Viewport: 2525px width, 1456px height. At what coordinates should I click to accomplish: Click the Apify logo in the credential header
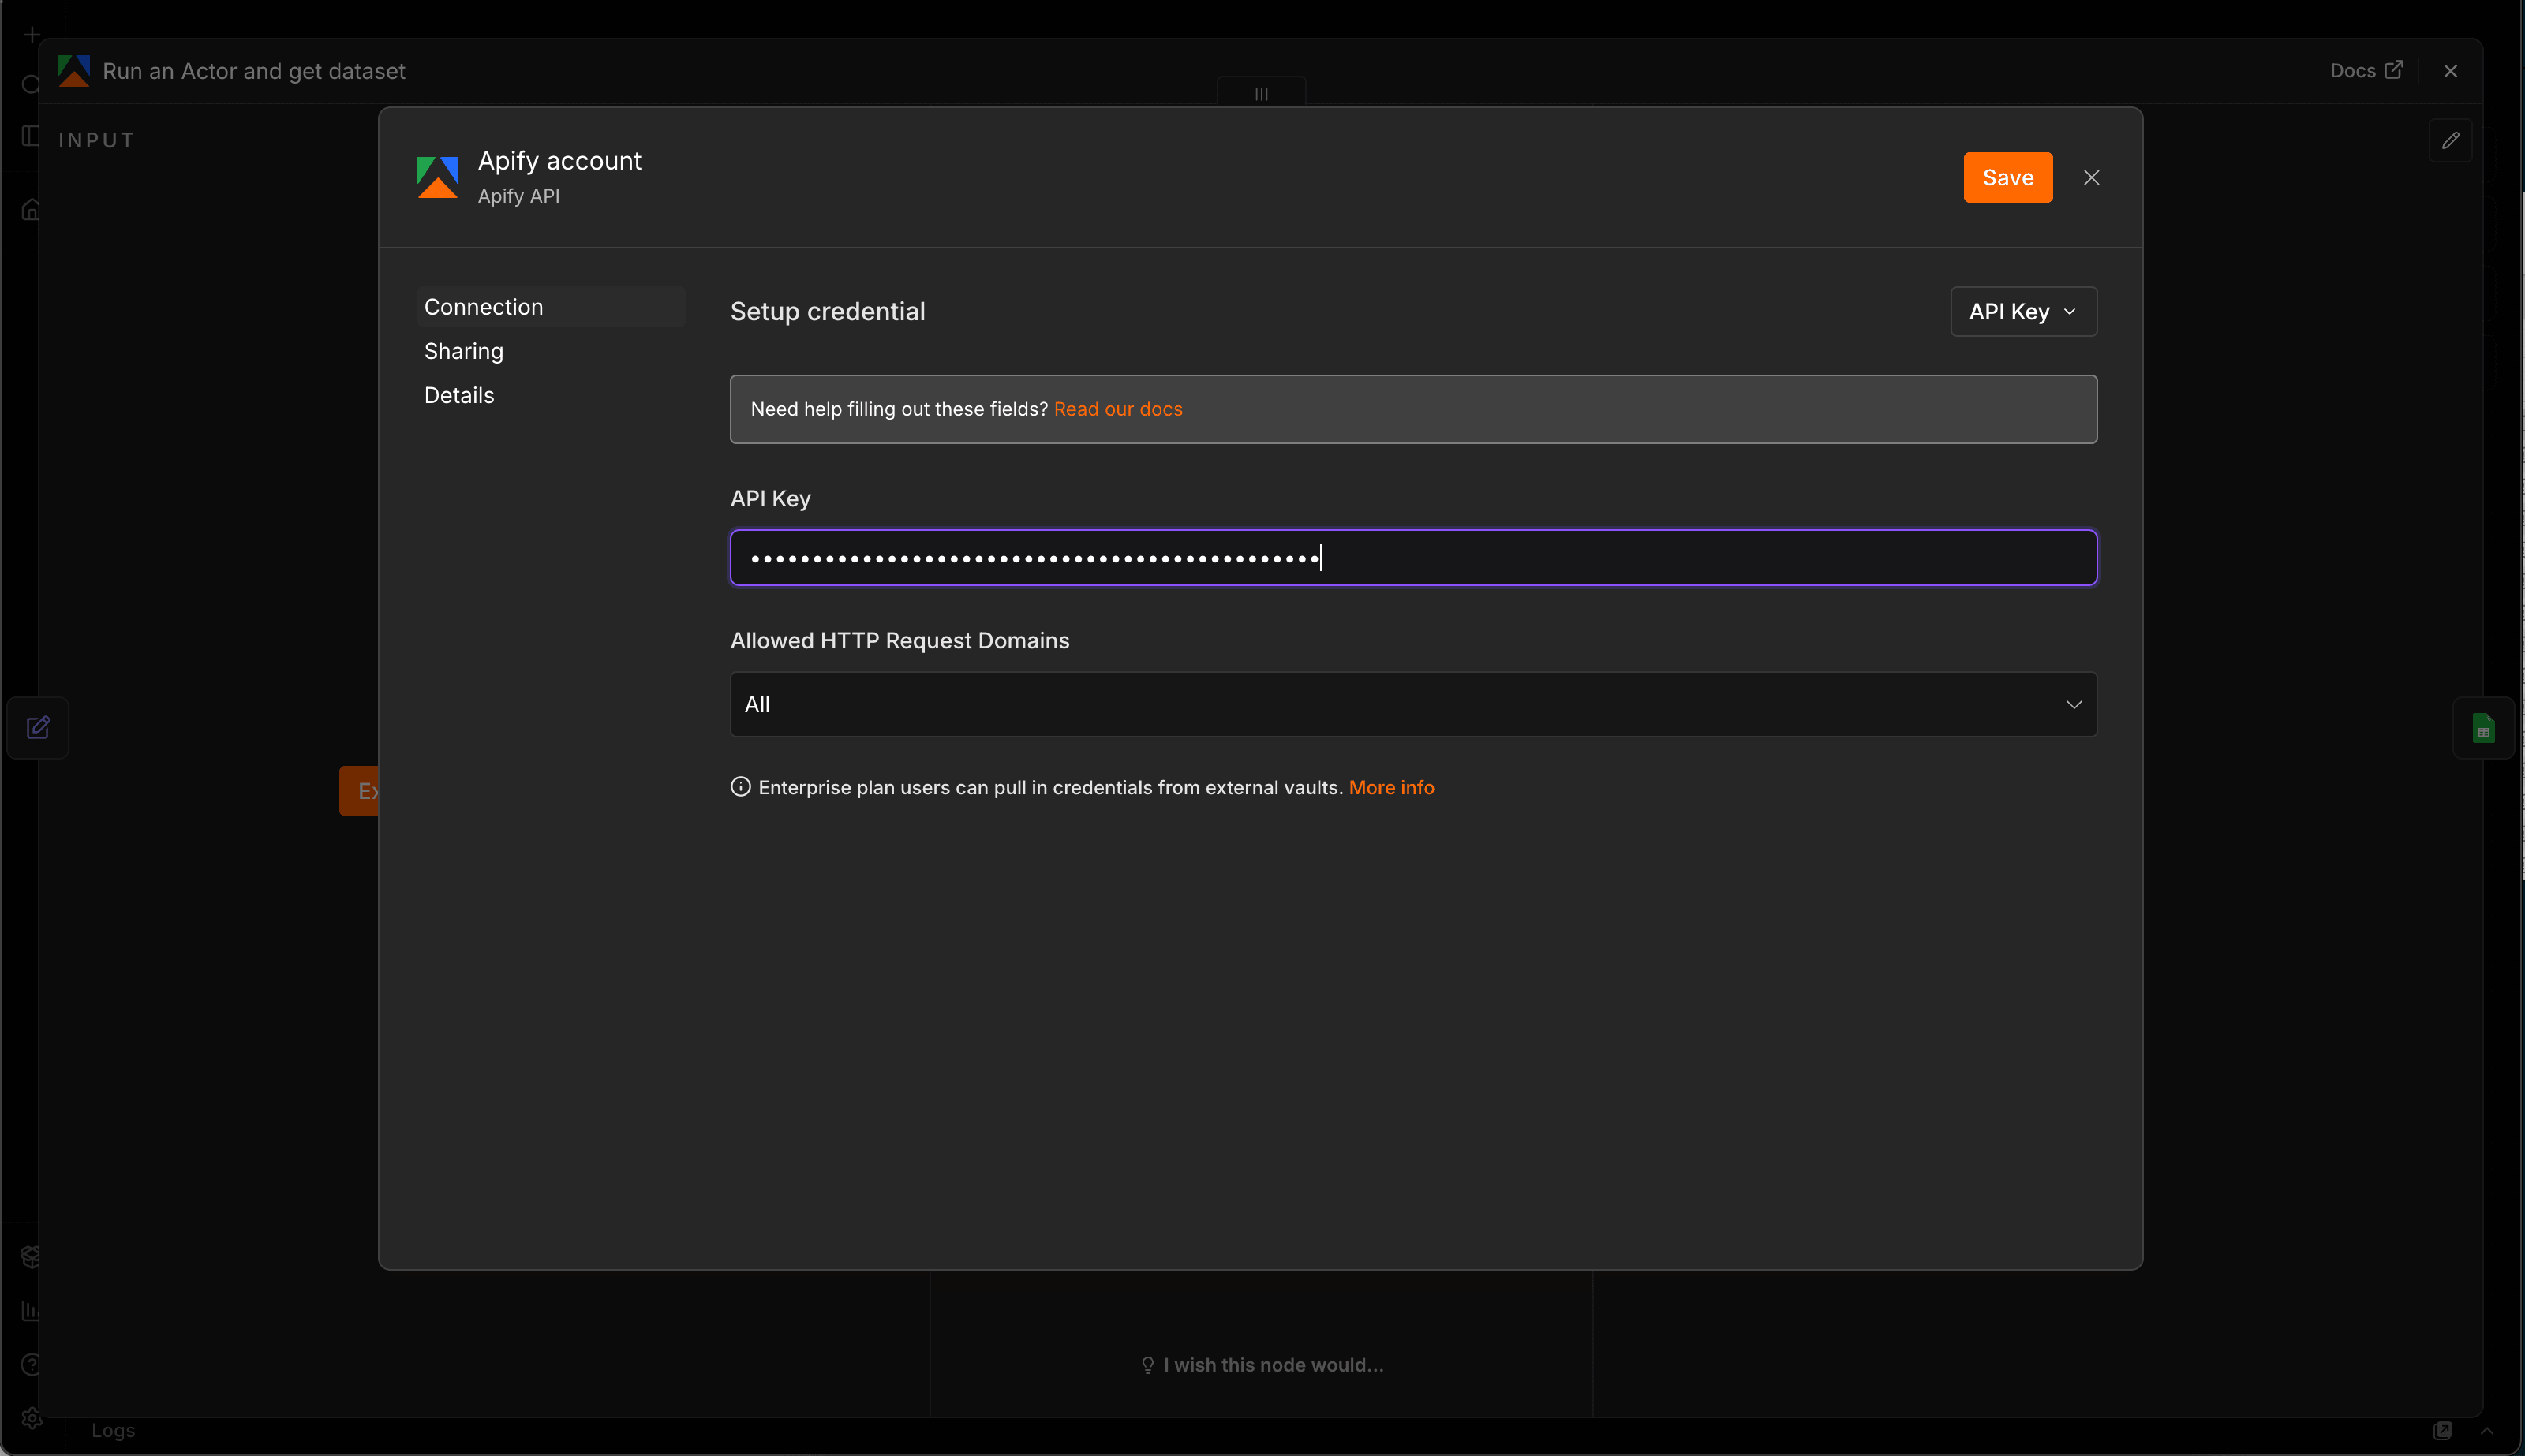[437, 177]
